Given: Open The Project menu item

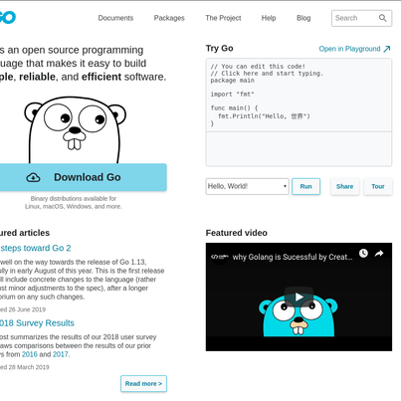Looking at the screenshot, I should (223, 18).
